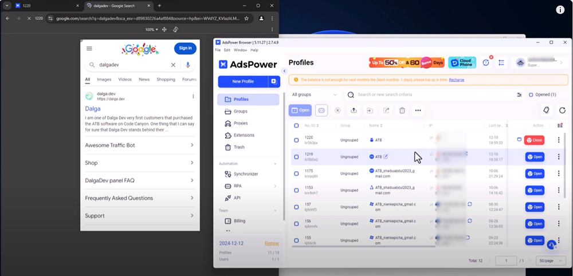Open the search filter settings icon

pos(519,94)
